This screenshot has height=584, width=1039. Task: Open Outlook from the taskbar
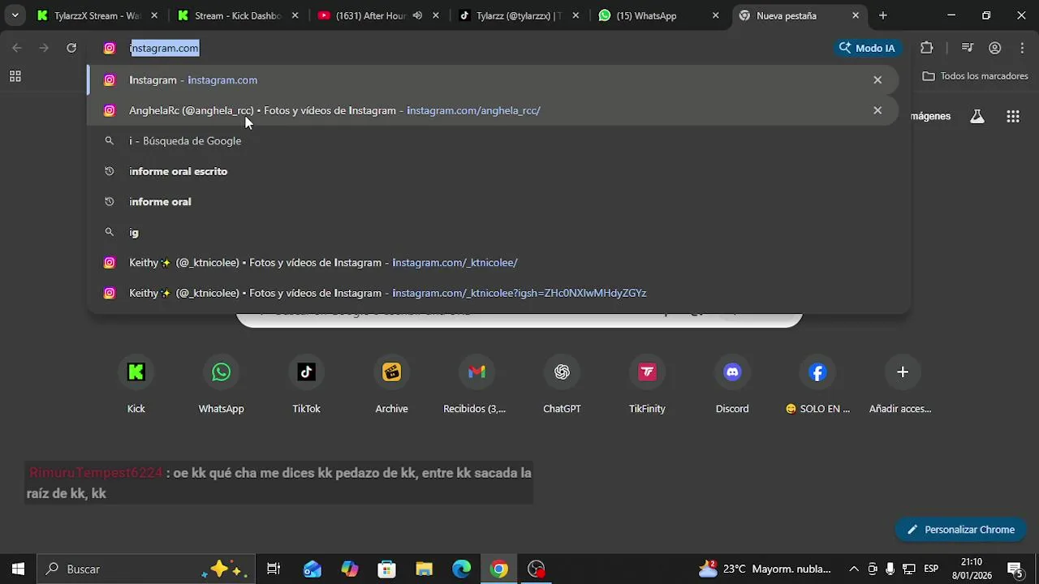pyautogui.click(x=312, y=569)
